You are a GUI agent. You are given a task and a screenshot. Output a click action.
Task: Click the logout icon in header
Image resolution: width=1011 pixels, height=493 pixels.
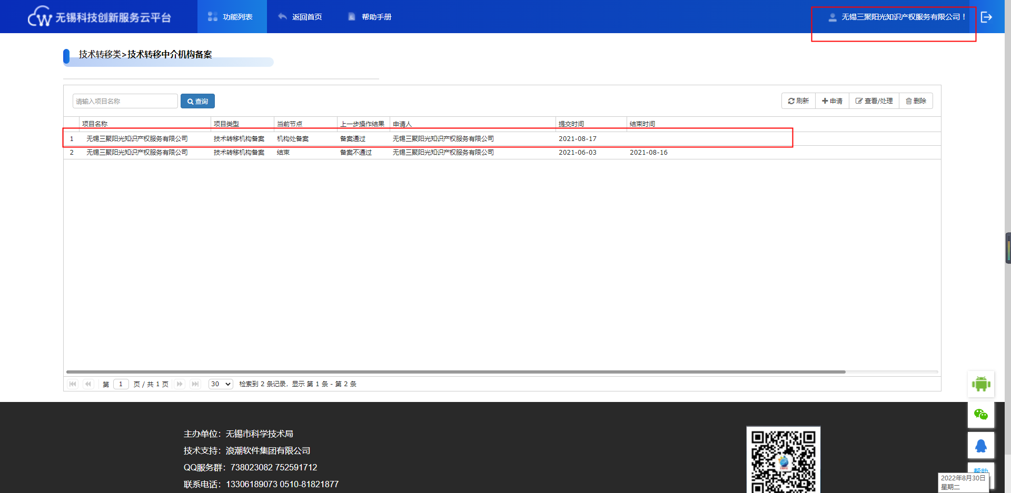(x=986, y=17)
